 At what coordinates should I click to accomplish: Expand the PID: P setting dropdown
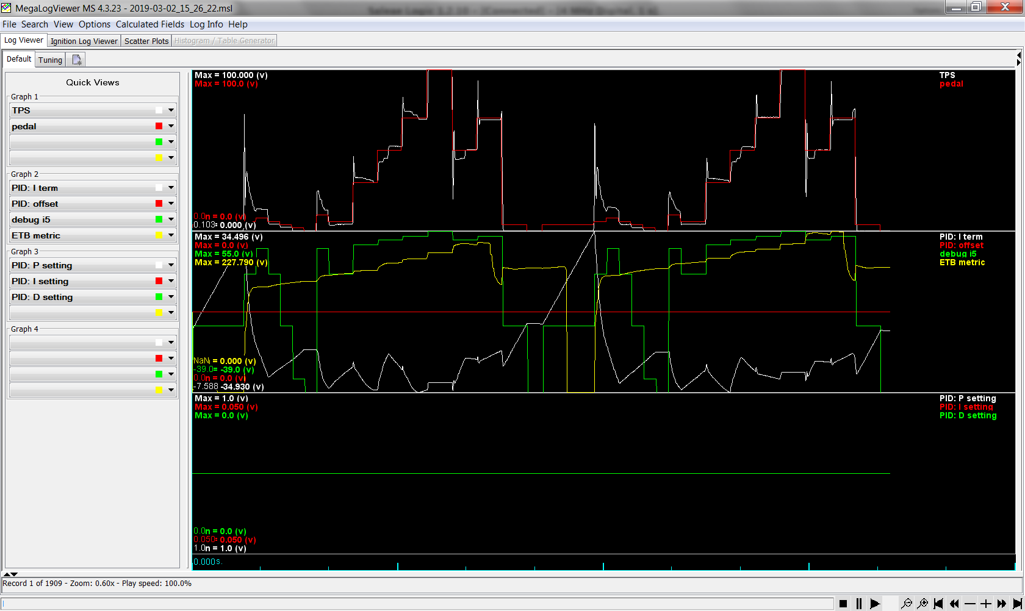(x=171, y=265)
